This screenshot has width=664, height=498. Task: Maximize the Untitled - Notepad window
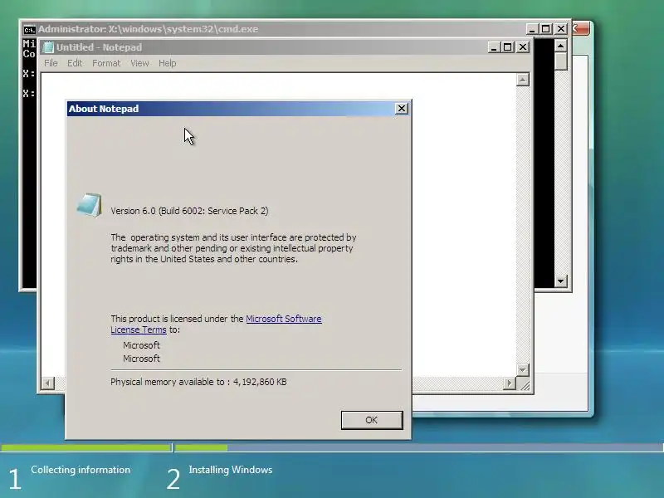507,47
